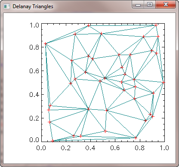Click the y-axis label 0.2
The height and width of the screenshot is (167, 179).
(x=34, y=118)
